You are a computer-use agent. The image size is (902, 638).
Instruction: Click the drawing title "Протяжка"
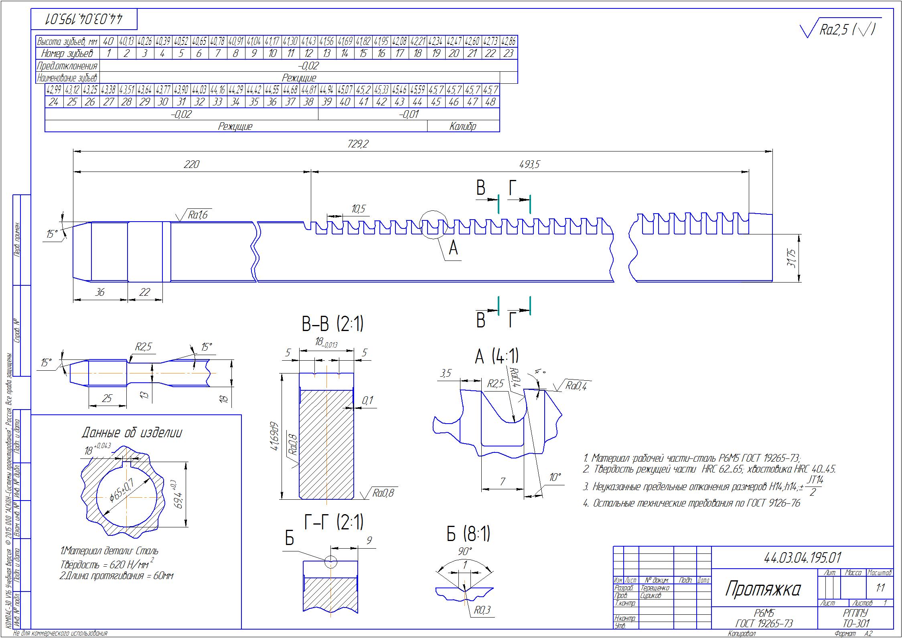[x=763, y=589]
